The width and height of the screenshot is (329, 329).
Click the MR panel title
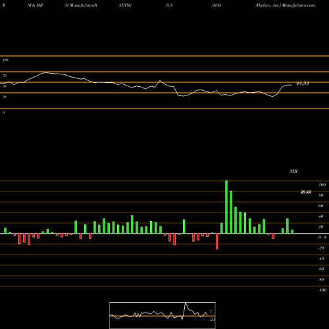point(293,171)
